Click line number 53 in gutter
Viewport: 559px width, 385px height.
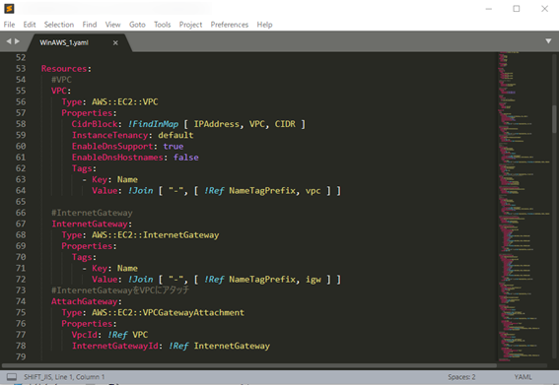21,68
